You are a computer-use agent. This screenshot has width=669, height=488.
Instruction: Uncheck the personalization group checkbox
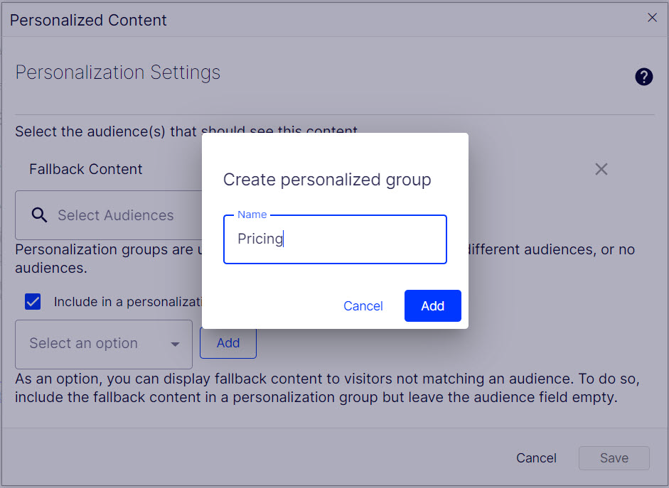[x=33, y=301]
